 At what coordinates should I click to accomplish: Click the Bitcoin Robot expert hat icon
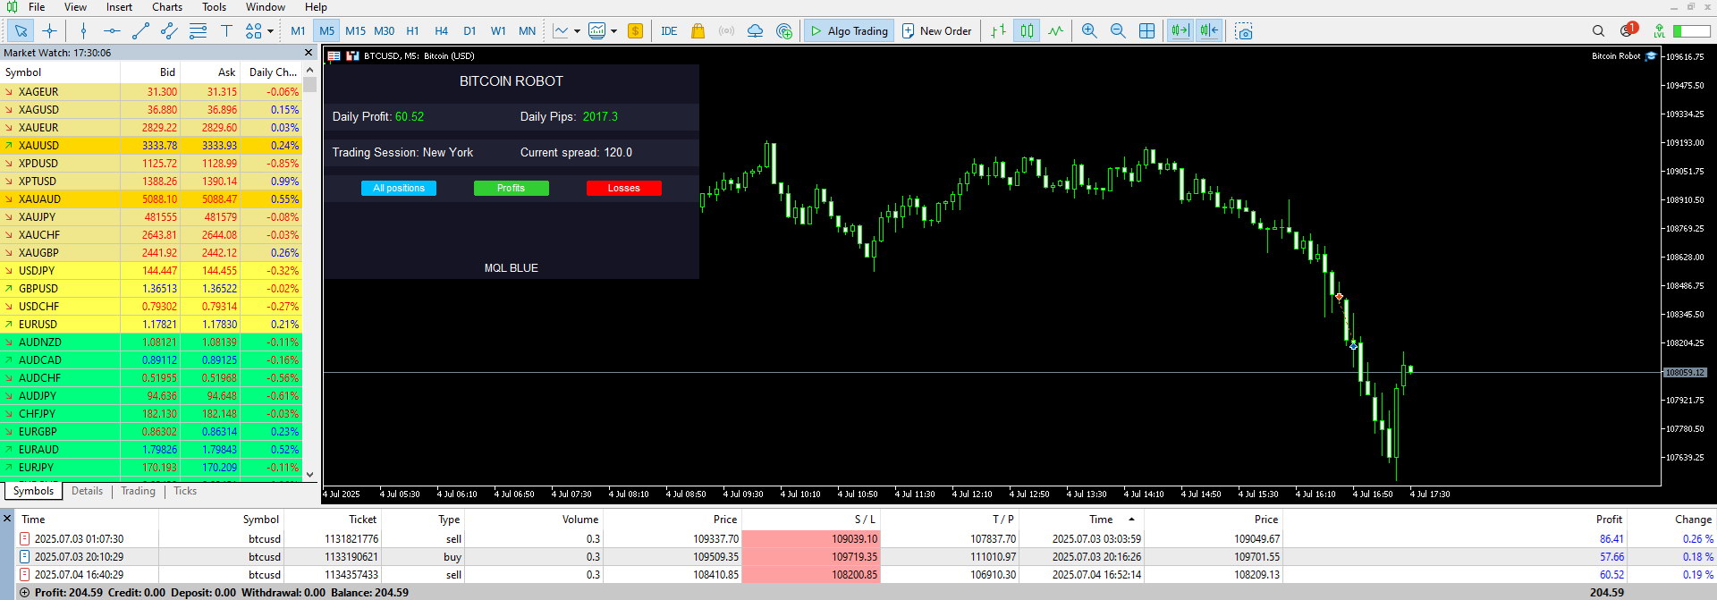1651,55
